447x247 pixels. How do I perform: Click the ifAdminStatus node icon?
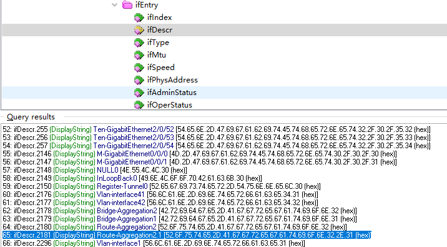(139, 93)
